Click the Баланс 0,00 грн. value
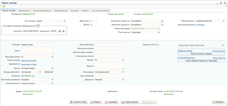 (155, 45)
